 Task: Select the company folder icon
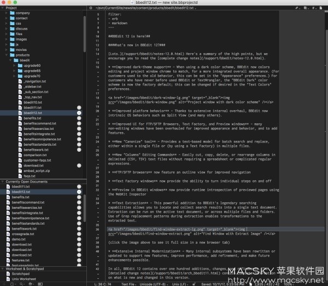click(13, 13)
